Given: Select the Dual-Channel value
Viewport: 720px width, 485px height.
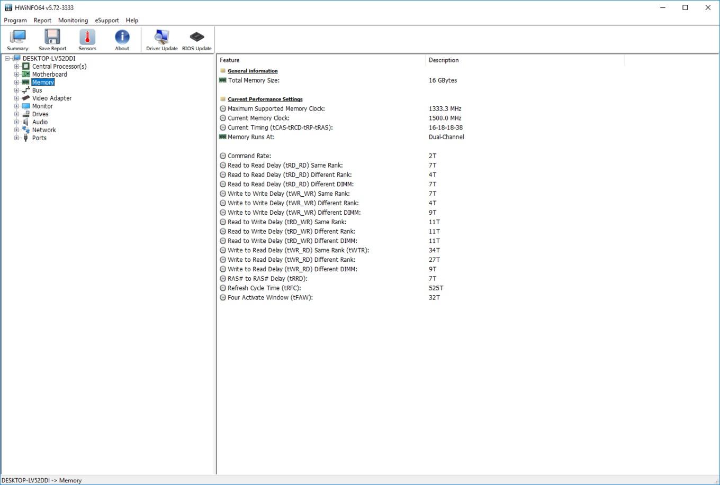Looking at the screenshot, I should click(446, 137).
